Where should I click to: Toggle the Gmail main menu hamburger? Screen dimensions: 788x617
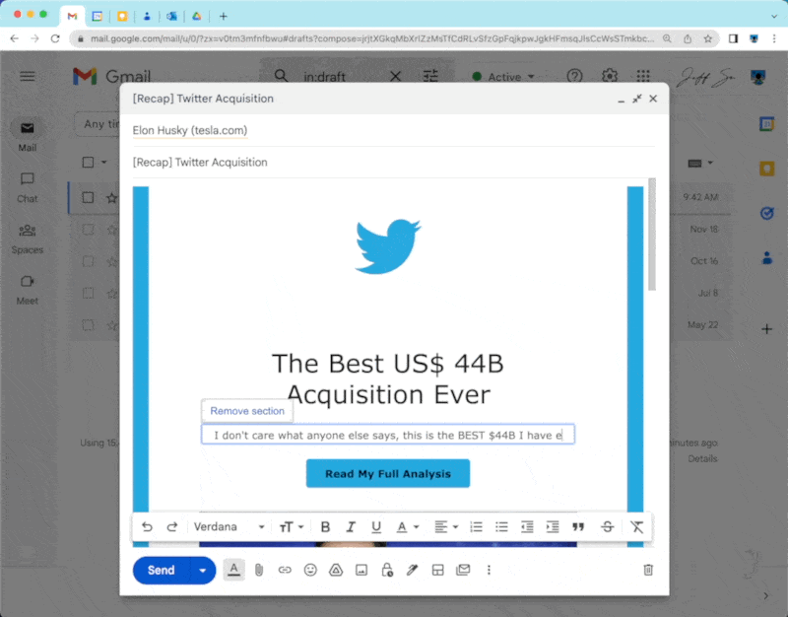[x=28, y=76]
